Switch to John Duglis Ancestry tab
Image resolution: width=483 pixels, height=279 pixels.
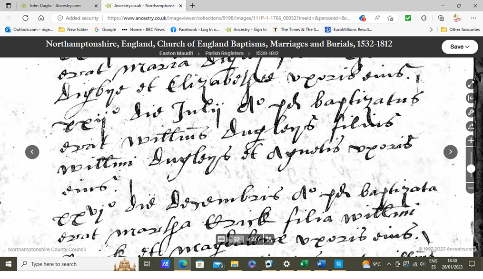tap(55, 6)
